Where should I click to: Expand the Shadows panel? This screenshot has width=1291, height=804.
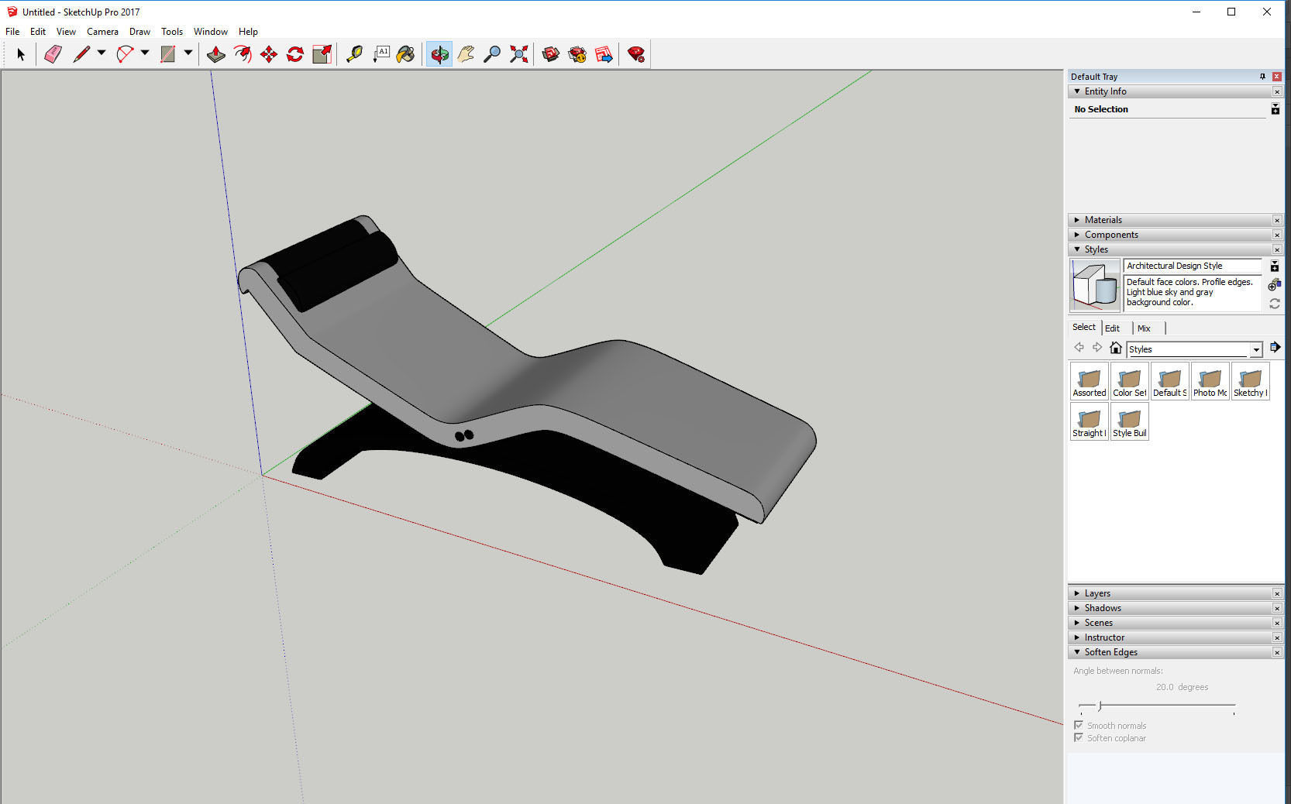click(x=1077, y=608)
